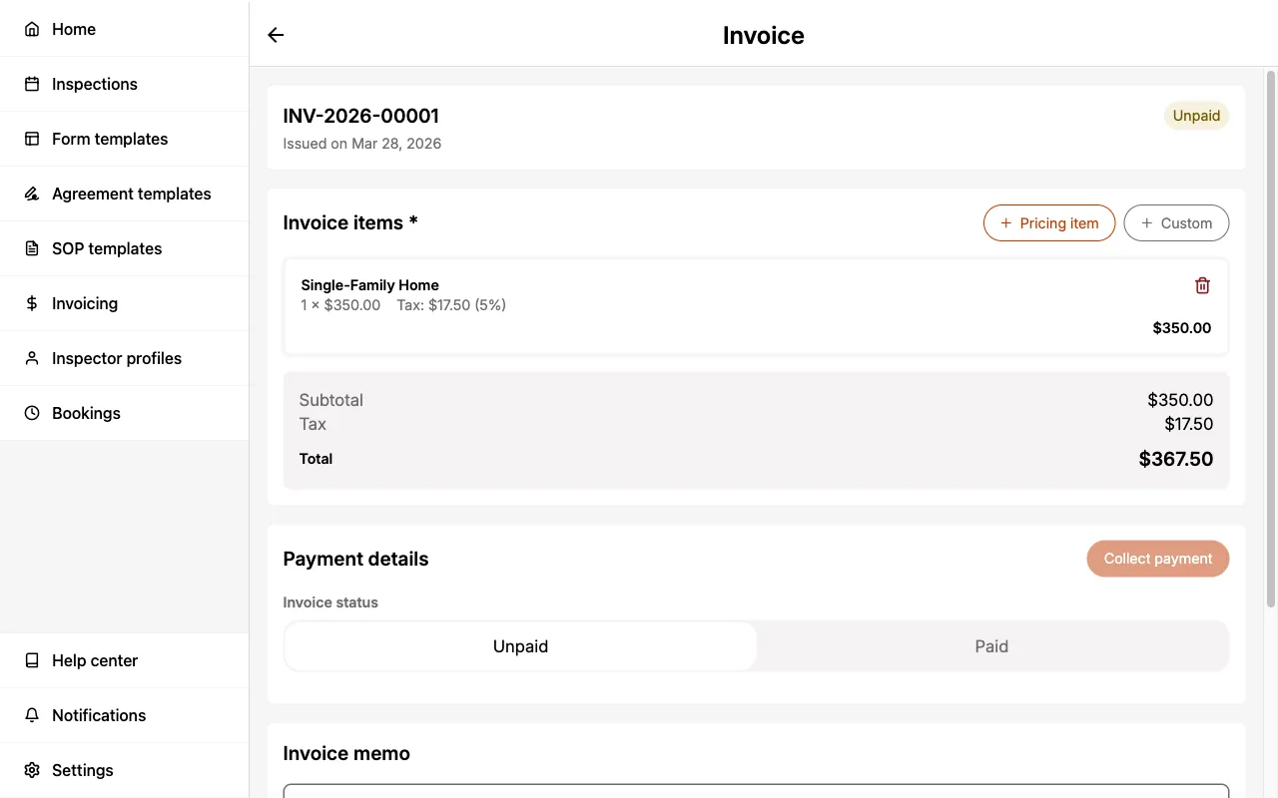Click the Issued on Mar 28, 2026 text
The height and width of the screenshot is (798, 1278).
click(x=362, y=144)
